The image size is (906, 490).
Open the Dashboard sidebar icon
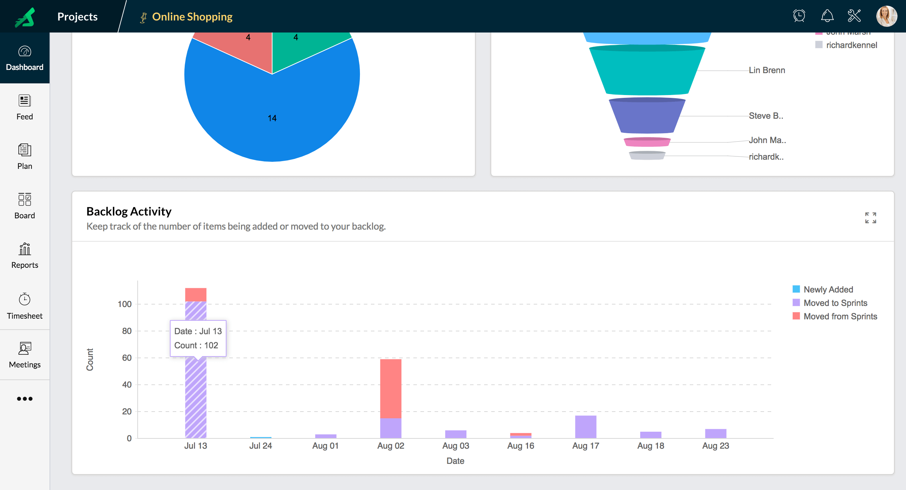point(24,52)
